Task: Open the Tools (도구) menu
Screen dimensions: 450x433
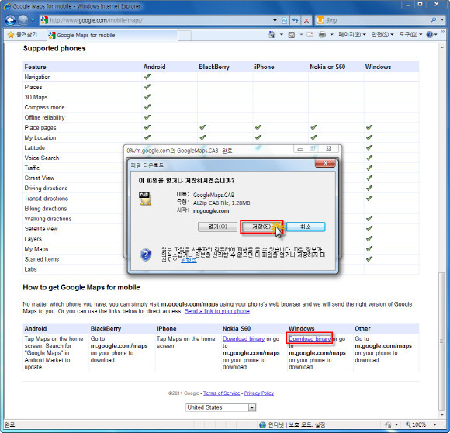Action: (410, 35)
